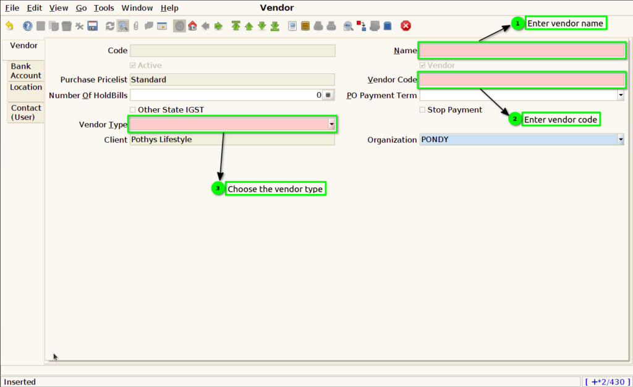Toggle the Active checkbox
This screenshot has width=633, height=387.
[x=133, y=66]
